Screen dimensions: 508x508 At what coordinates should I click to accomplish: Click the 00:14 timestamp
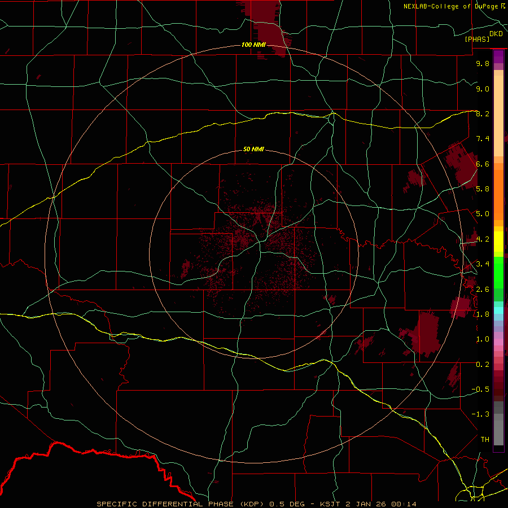pyautogui.click(x=404, y=504)
